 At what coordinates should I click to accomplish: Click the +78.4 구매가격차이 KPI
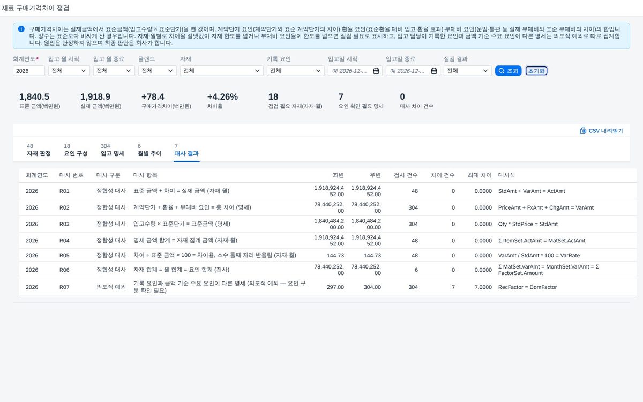pyautogui.click(x=166, y=100)
